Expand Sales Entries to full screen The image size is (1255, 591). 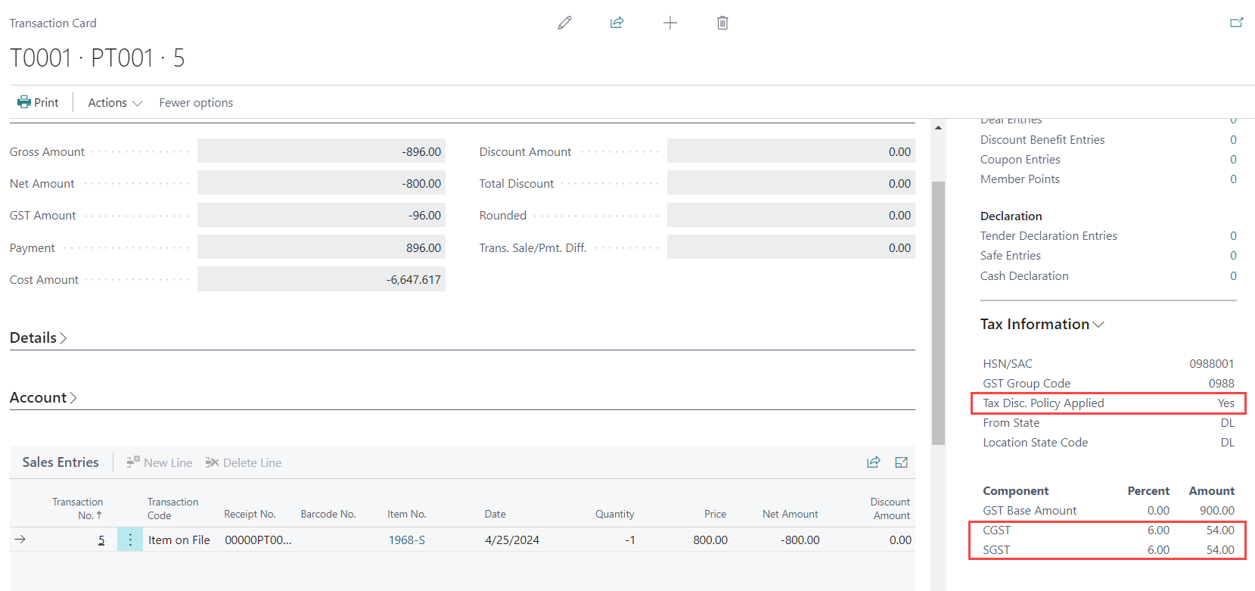901,462
